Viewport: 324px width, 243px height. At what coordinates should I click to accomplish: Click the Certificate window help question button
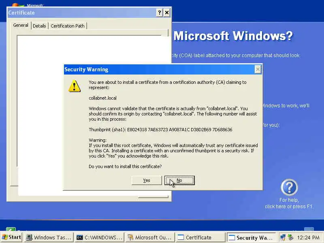[159, 13]
